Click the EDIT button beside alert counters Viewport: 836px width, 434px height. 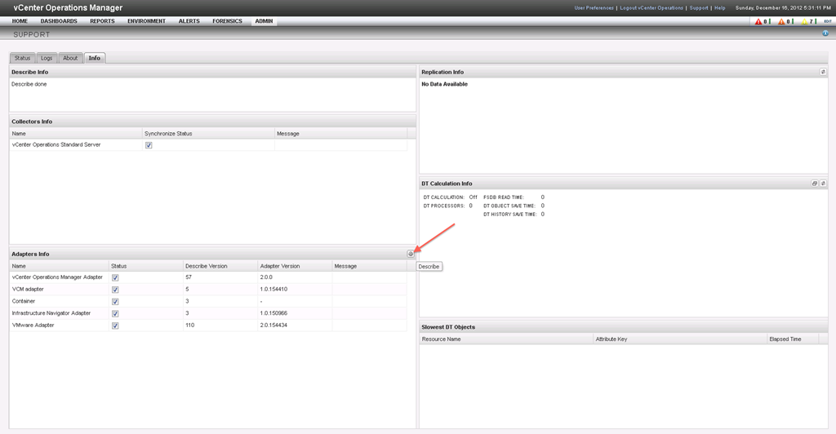coord(827,21)
